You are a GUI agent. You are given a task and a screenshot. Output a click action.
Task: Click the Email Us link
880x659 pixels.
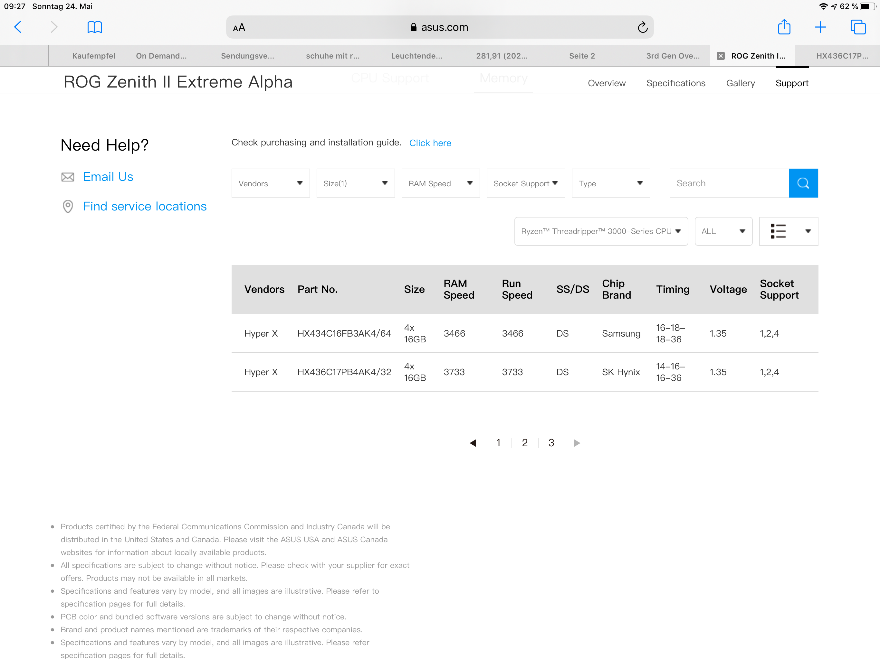(108, 177)
